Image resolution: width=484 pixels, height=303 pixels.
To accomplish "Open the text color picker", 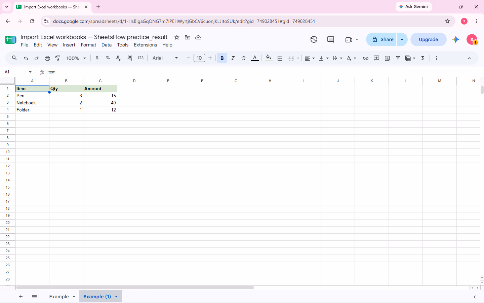I will [255, 58].
